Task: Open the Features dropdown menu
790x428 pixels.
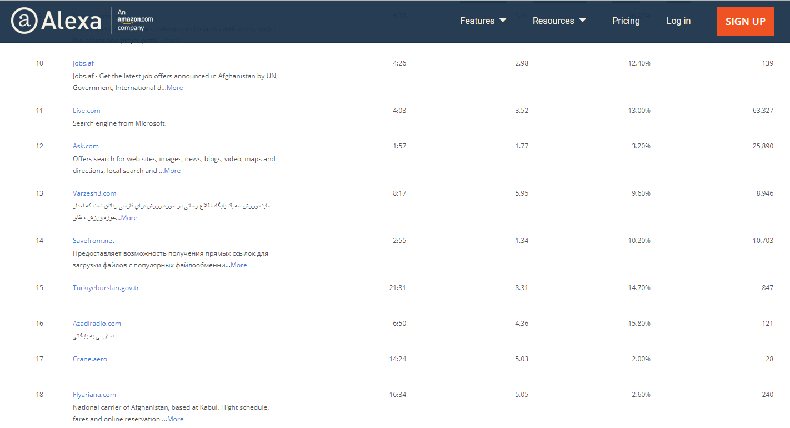Action: click(483, 21)
